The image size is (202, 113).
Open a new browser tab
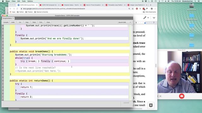151,5
